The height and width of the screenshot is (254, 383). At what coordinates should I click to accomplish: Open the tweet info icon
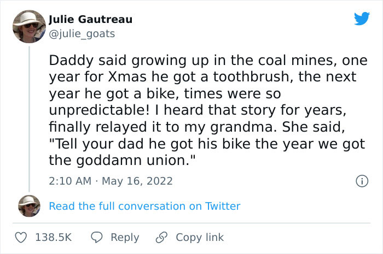click(x=361, y=180)
